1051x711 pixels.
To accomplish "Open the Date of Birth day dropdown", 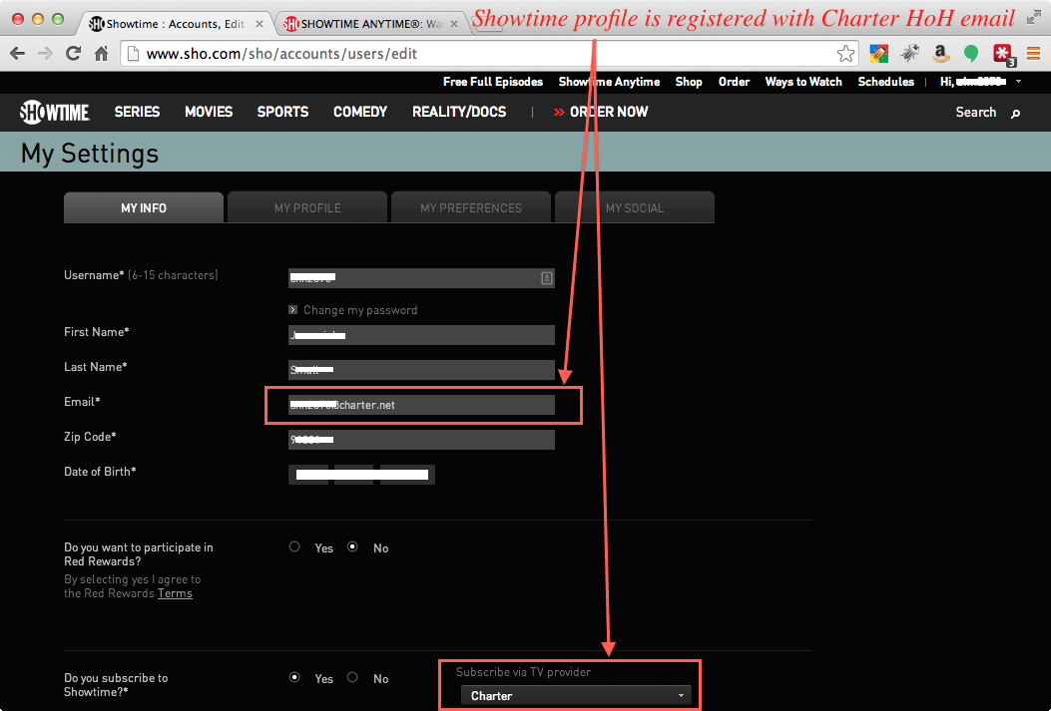I will click(354, 475).
